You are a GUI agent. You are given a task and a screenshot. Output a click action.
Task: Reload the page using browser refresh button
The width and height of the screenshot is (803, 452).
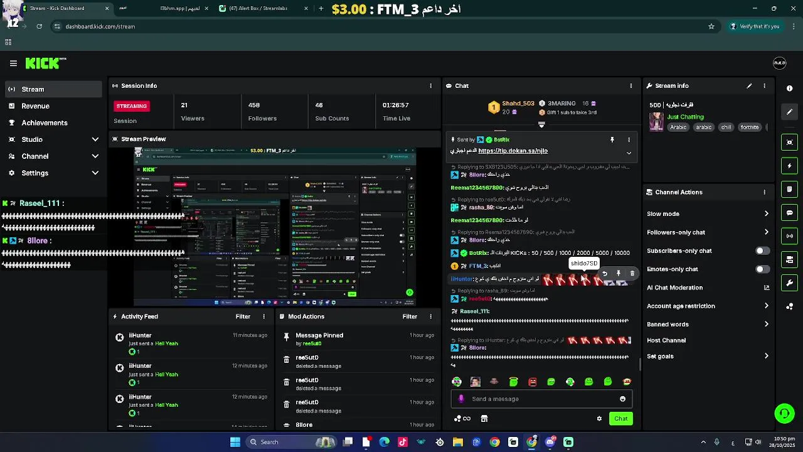[x=39, y=26]
